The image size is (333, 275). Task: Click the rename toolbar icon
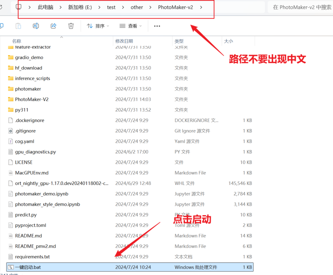(x=36, y=26)
